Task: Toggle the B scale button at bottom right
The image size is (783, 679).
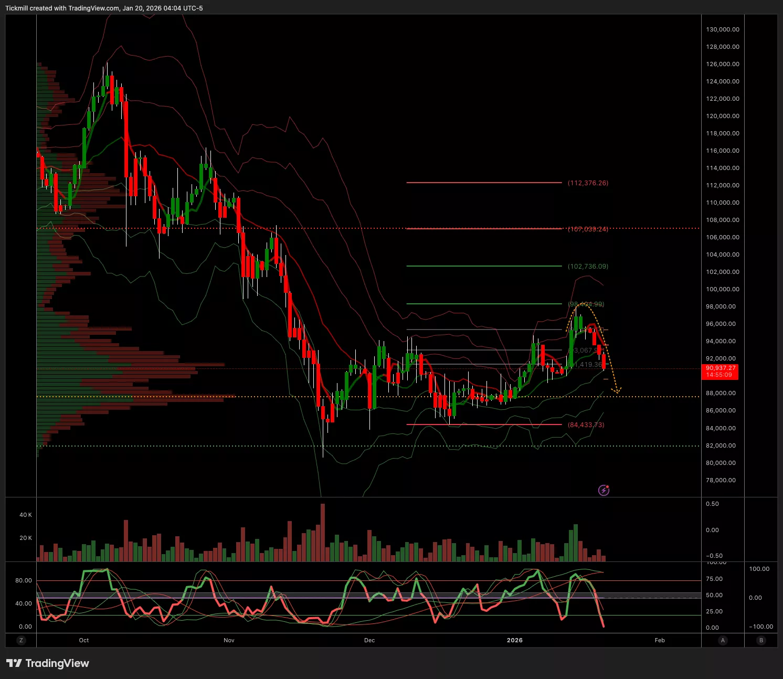Action: click(761, 640)
